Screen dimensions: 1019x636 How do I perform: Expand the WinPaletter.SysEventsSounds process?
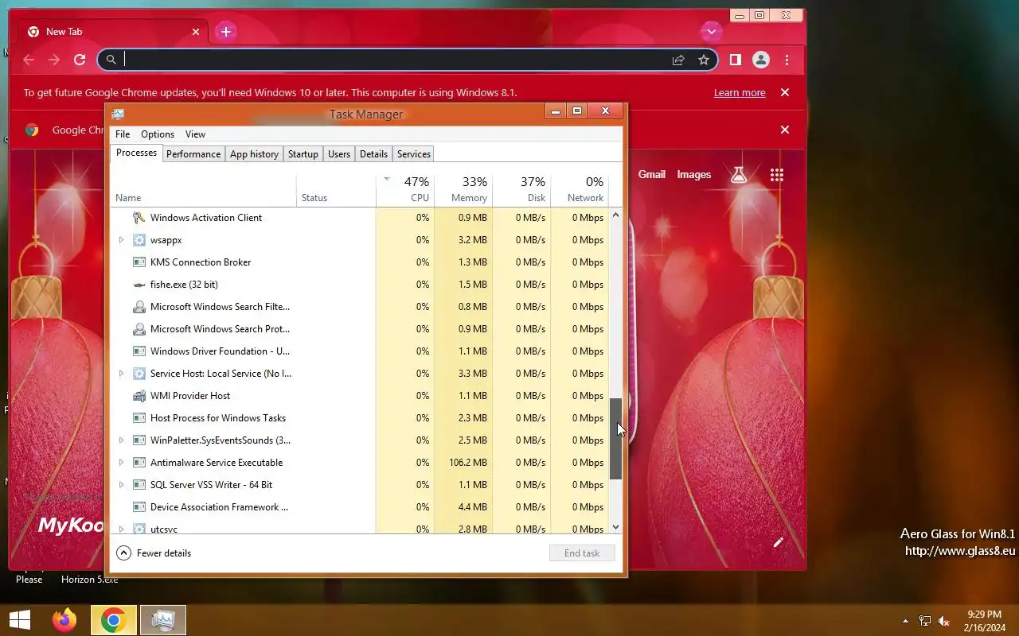[x=121, y=440]
